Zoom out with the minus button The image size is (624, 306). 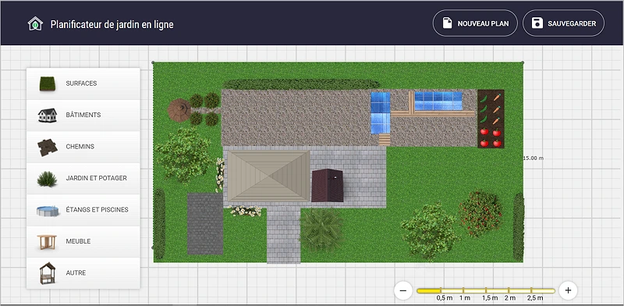(x=402, y=290)
